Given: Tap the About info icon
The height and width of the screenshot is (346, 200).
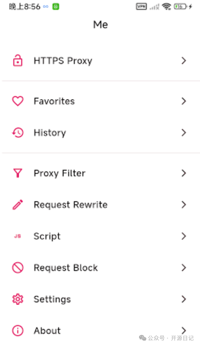Looking at the screenshot, I should (x=18, y=331).
